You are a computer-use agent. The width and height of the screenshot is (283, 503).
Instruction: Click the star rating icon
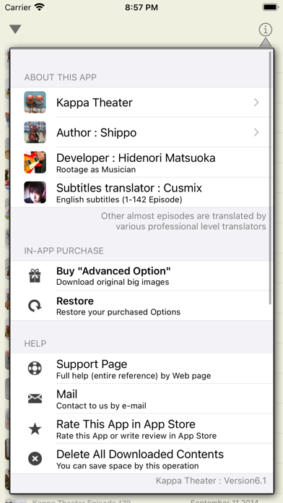pyautogui.click(x=35, y=429)
